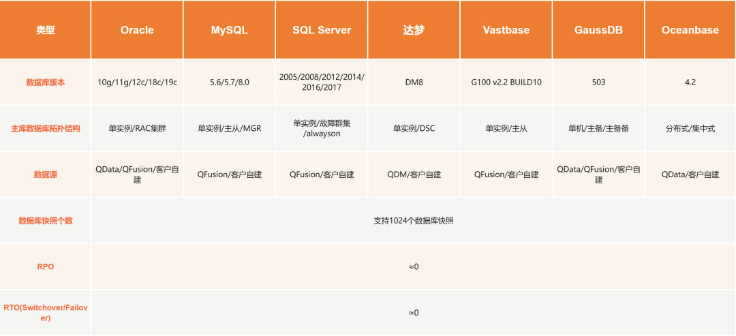Click the 达梦 column header
Image resolution: width=736 pixels, height=336 pixels.
[x=414, y=30]
